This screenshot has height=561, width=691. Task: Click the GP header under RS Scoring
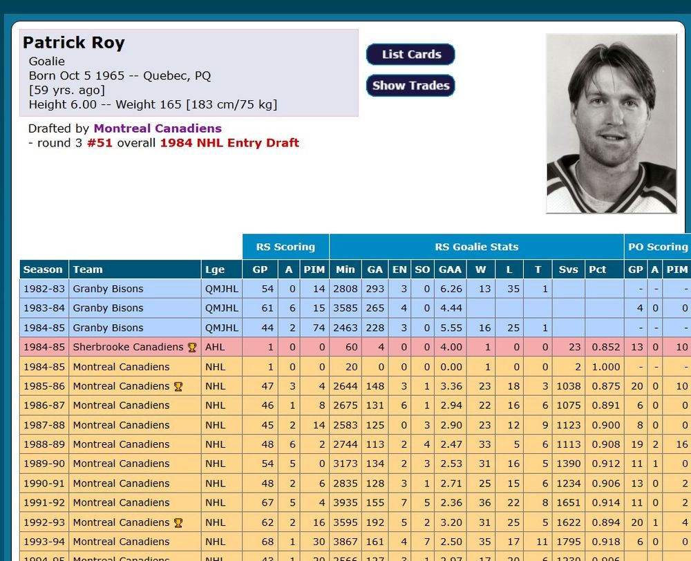[260, 269]
